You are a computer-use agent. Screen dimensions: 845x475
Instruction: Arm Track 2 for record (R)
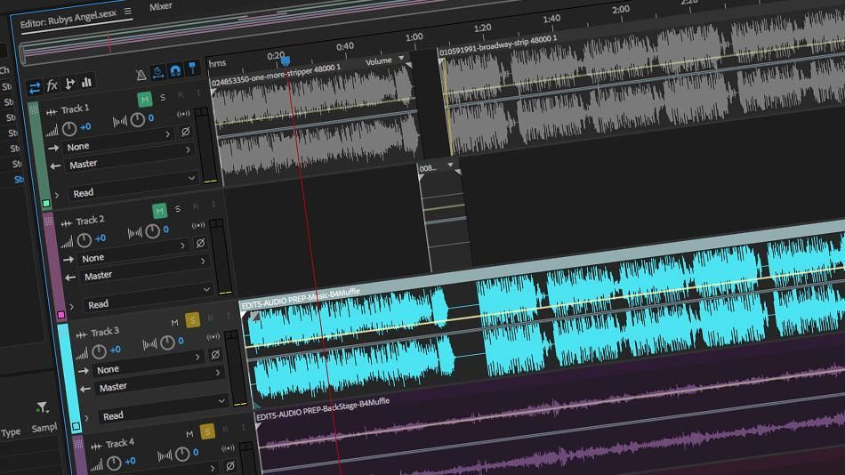tap(196, 206)
